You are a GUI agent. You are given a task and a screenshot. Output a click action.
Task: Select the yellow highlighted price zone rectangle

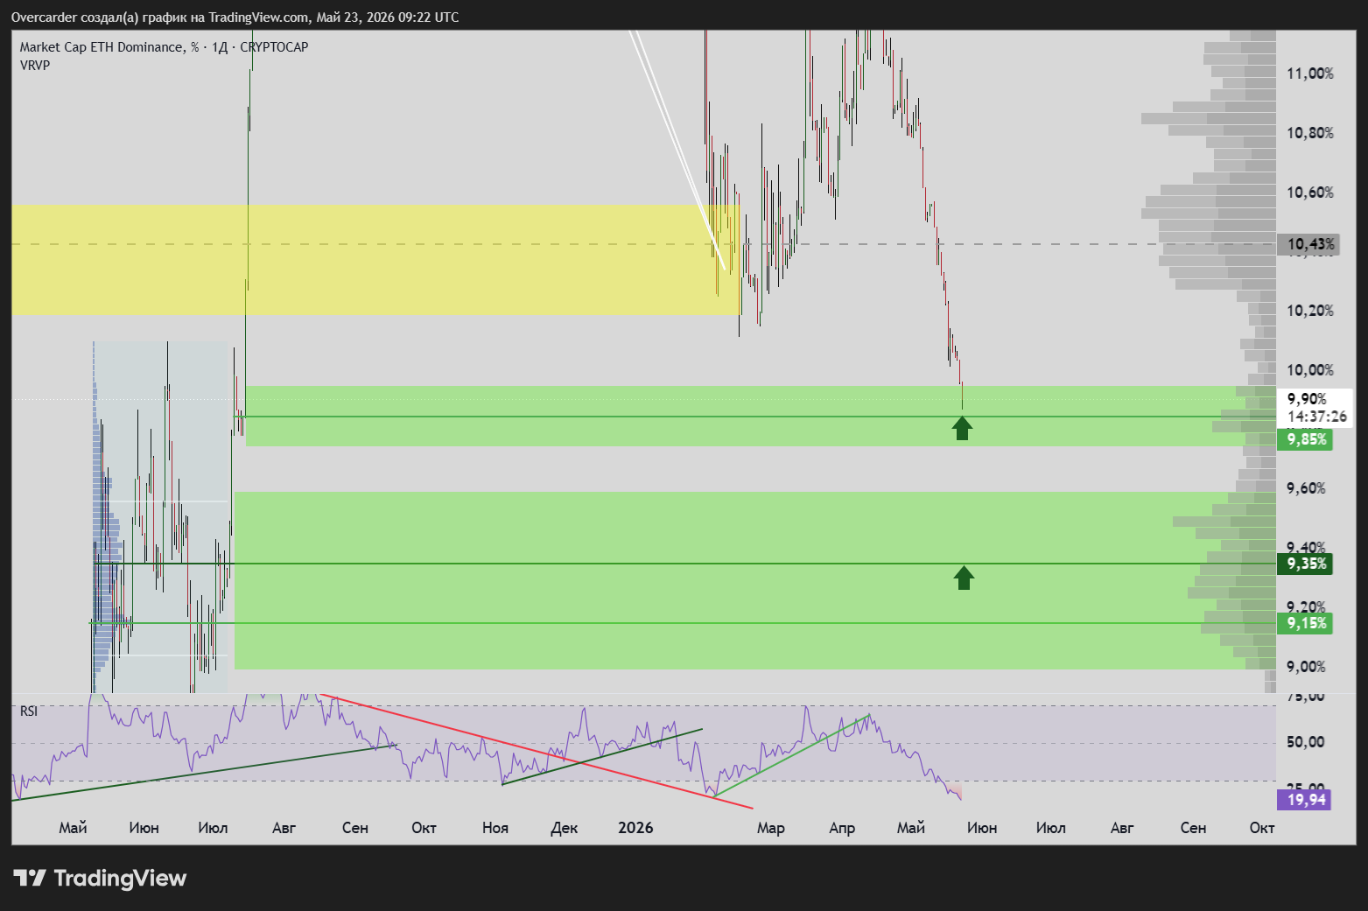(375, 260)
